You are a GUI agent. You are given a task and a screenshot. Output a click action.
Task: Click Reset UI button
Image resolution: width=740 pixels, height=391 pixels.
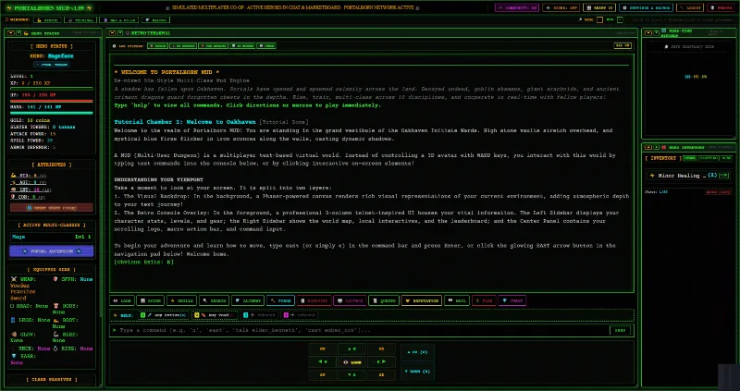pyautogui.click(x=598, y=7)
